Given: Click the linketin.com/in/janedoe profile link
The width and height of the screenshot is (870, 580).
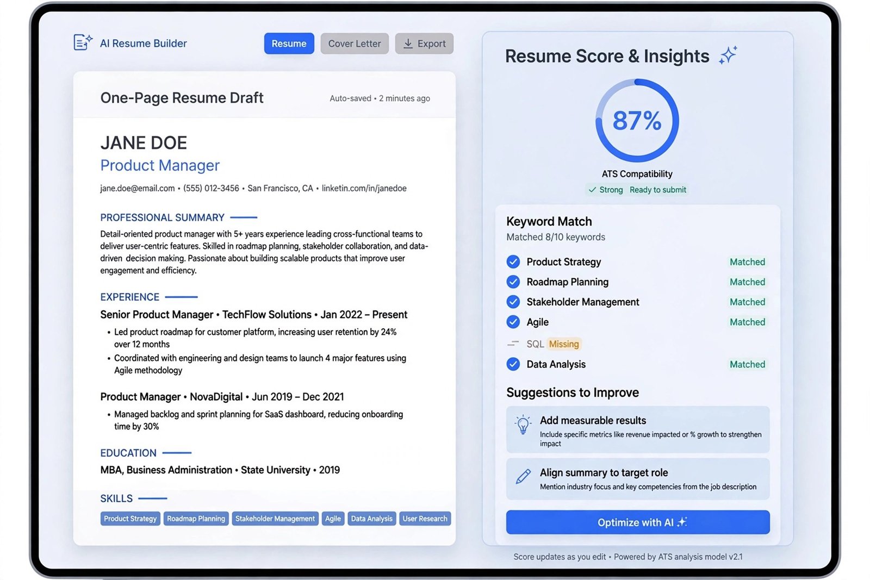Looking at the screenshot, I should point(364,189).
